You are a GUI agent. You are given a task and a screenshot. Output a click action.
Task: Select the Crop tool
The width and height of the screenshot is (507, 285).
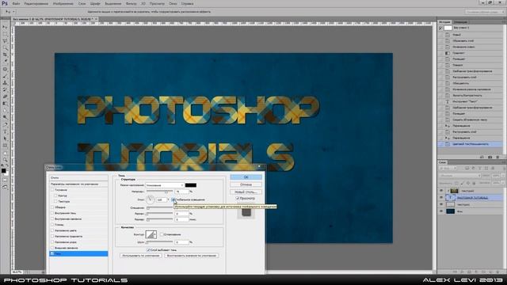pyautogui.click(x=5, y=55)
